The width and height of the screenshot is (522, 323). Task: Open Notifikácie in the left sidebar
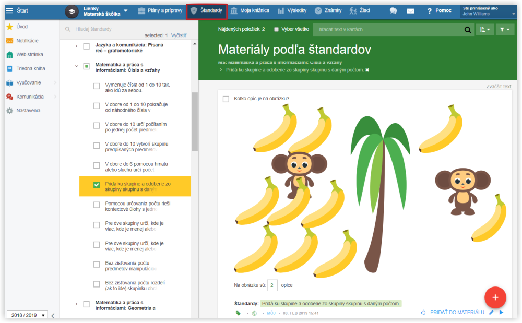[27, 41]
